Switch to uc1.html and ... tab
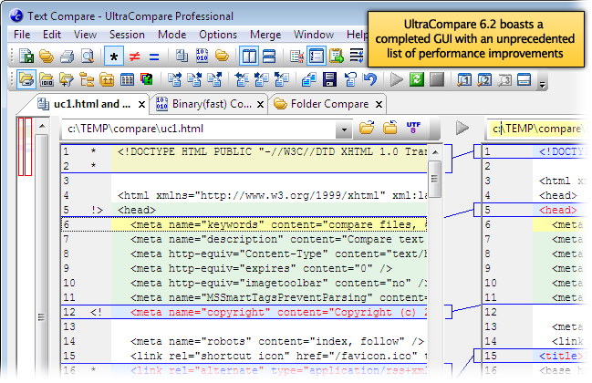Screen dimensions: 592x383 click(84, 104)
